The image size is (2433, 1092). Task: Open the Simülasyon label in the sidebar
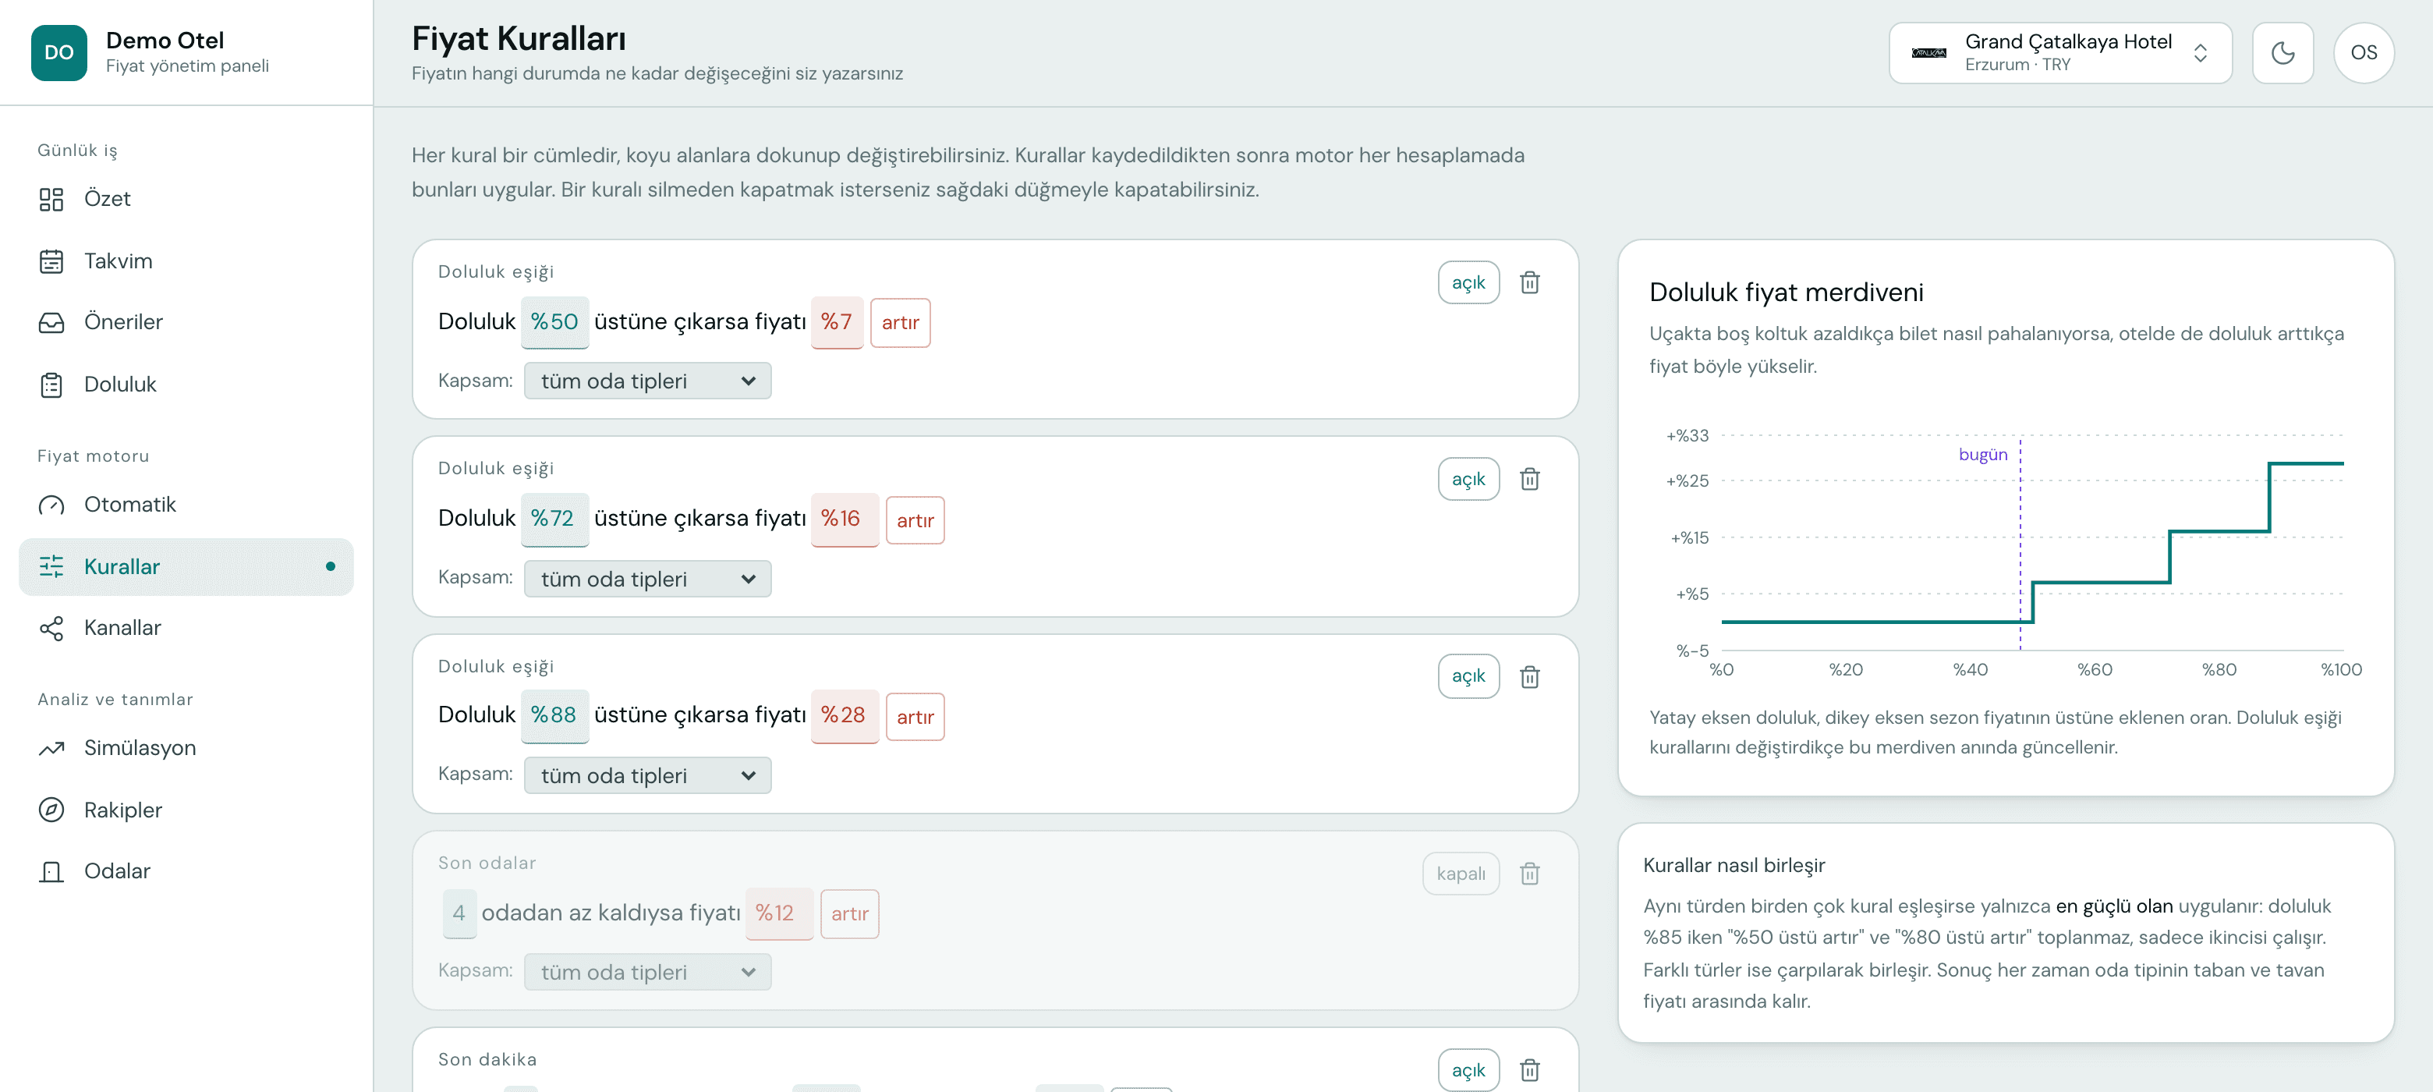(140, 748)
